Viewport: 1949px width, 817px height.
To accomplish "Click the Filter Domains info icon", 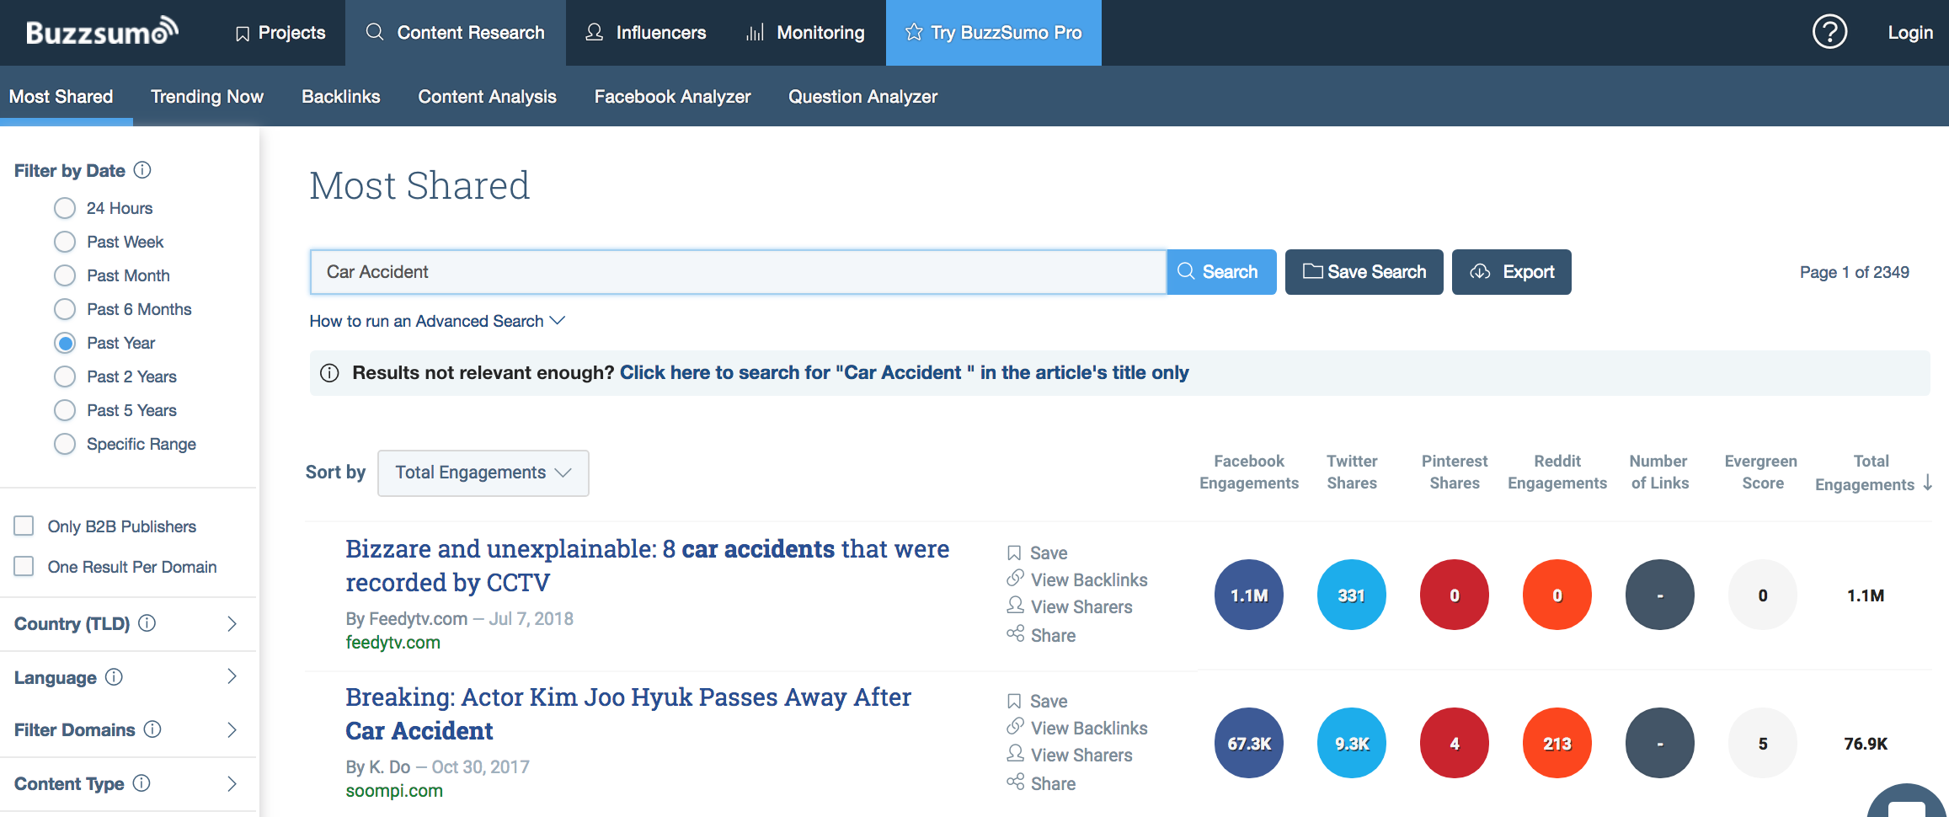I will point(152,729).
